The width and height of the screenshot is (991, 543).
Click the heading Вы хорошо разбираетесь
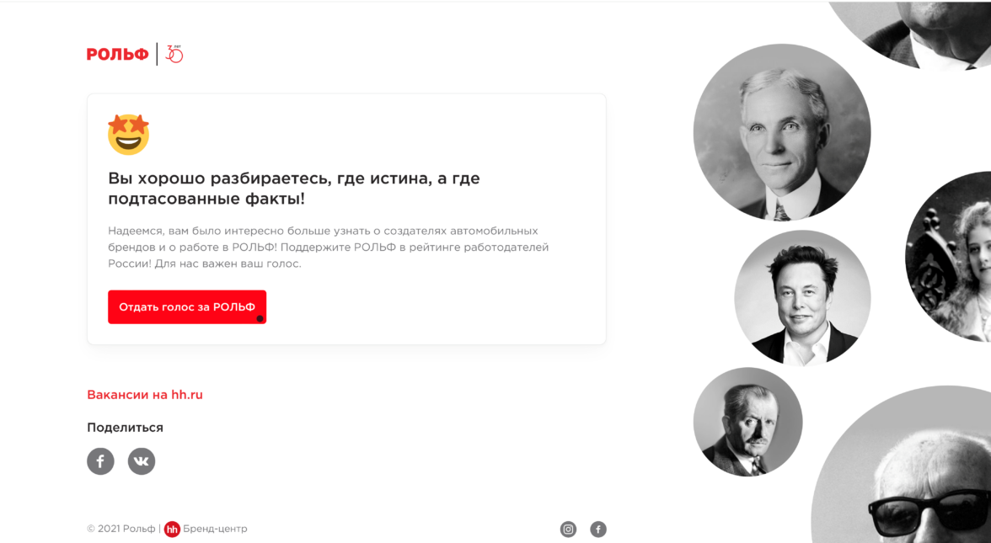tap(294, 189)
